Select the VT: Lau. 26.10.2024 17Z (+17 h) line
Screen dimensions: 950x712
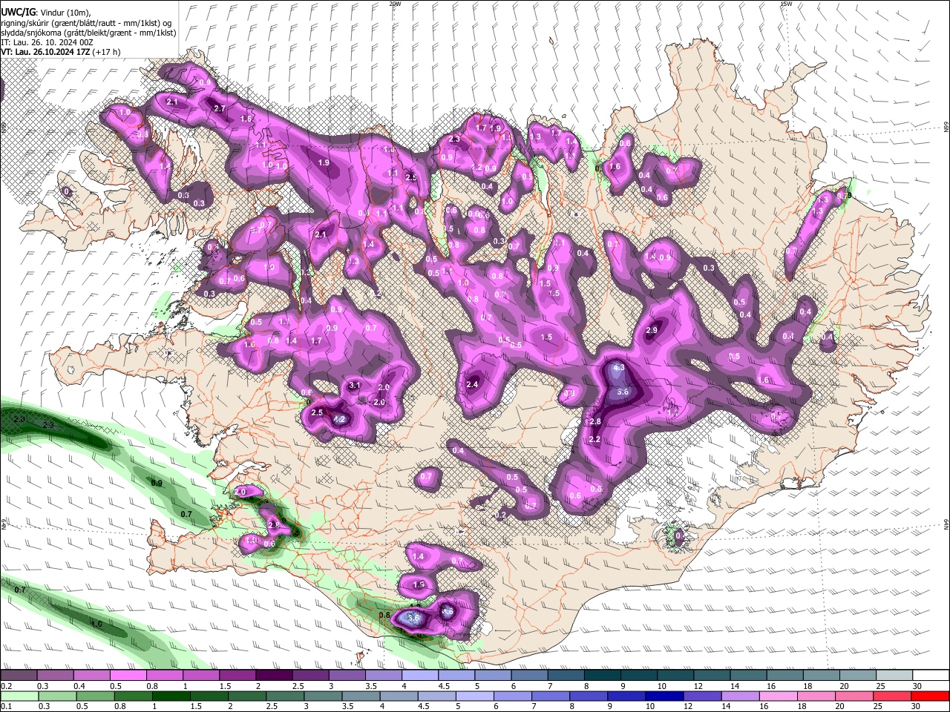[x=61, y=52]
